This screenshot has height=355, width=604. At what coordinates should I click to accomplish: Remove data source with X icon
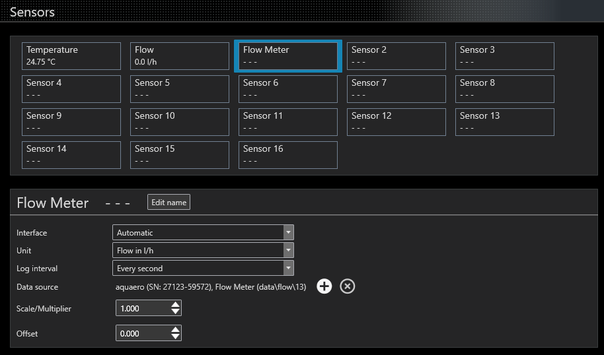coord(348,286)
